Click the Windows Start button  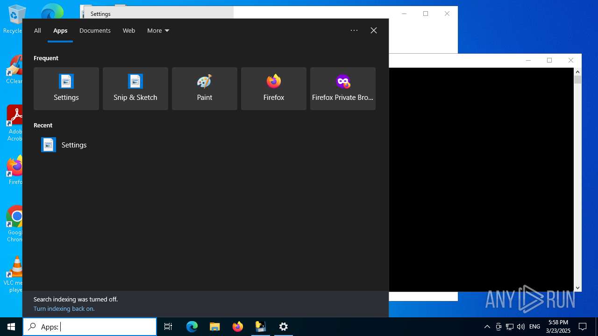pyautogui.click(x=11, y=327)
